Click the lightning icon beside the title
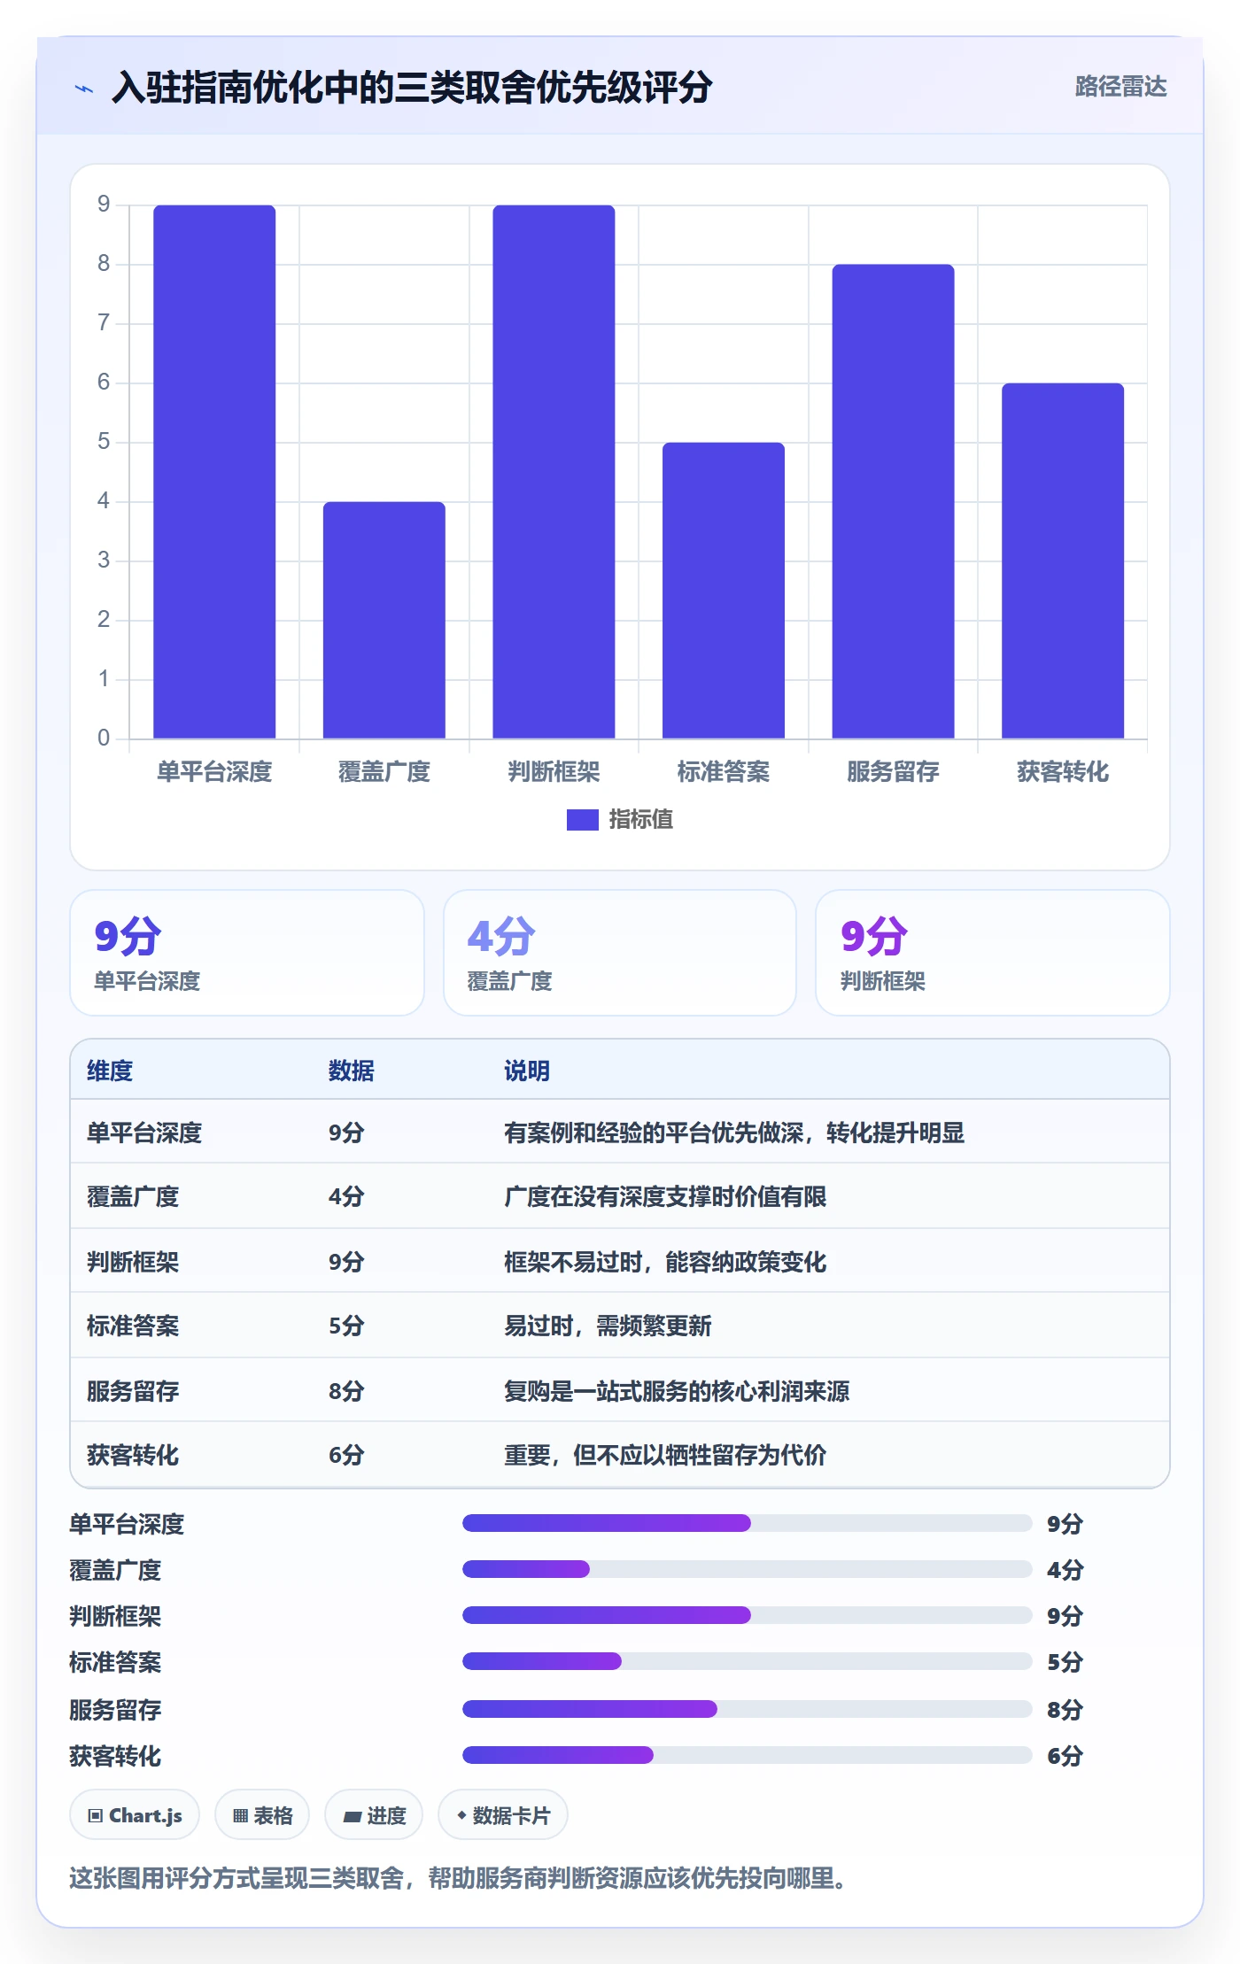Image resolution: width=1240 pixels, height=1964 pixels. click(x=84, y=89)
